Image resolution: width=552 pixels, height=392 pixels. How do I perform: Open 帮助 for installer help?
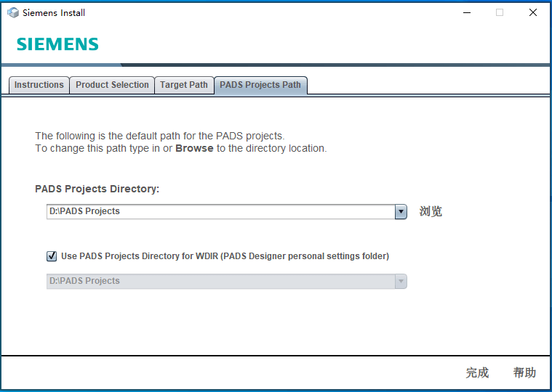[x=524, y=372]
